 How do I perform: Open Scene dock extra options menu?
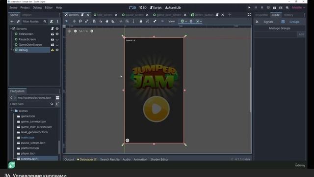57,22
